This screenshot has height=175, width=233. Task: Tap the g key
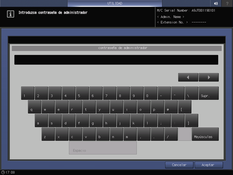click(96, 120)
